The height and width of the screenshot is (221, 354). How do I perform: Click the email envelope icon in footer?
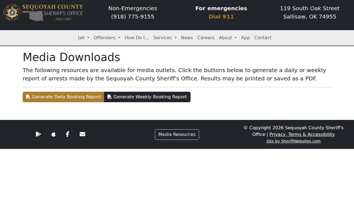(x=82, y=134)
